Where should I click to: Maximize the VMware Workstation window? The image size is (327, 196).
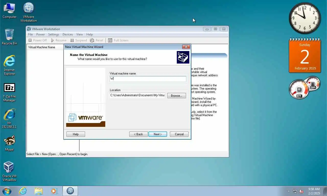click(x=215, y=29)
